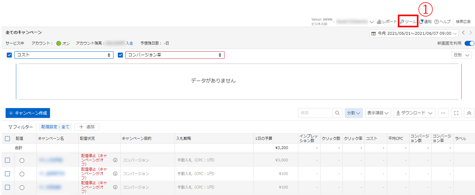Open the date range picker dropdown

[414, 33]
